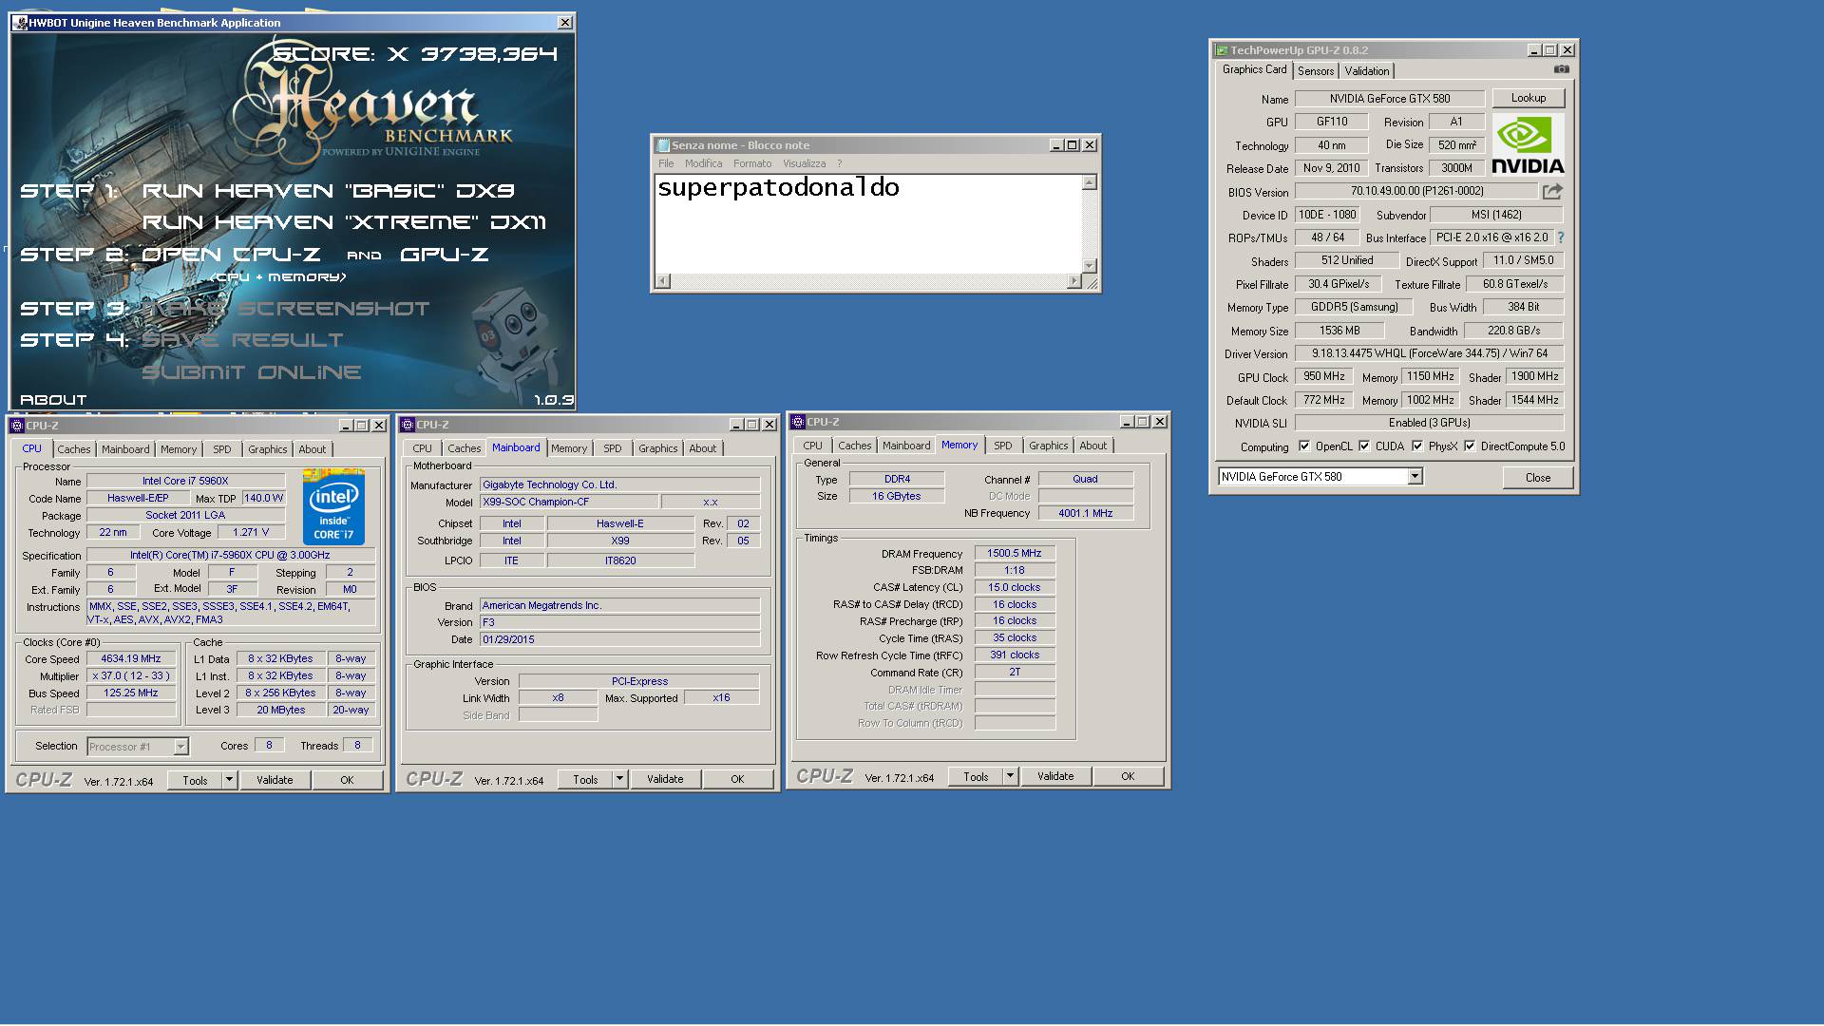Click OK in the Mainboard CPU-Z window
This screenshot has width=1824, height=1026.
[737, 779]
